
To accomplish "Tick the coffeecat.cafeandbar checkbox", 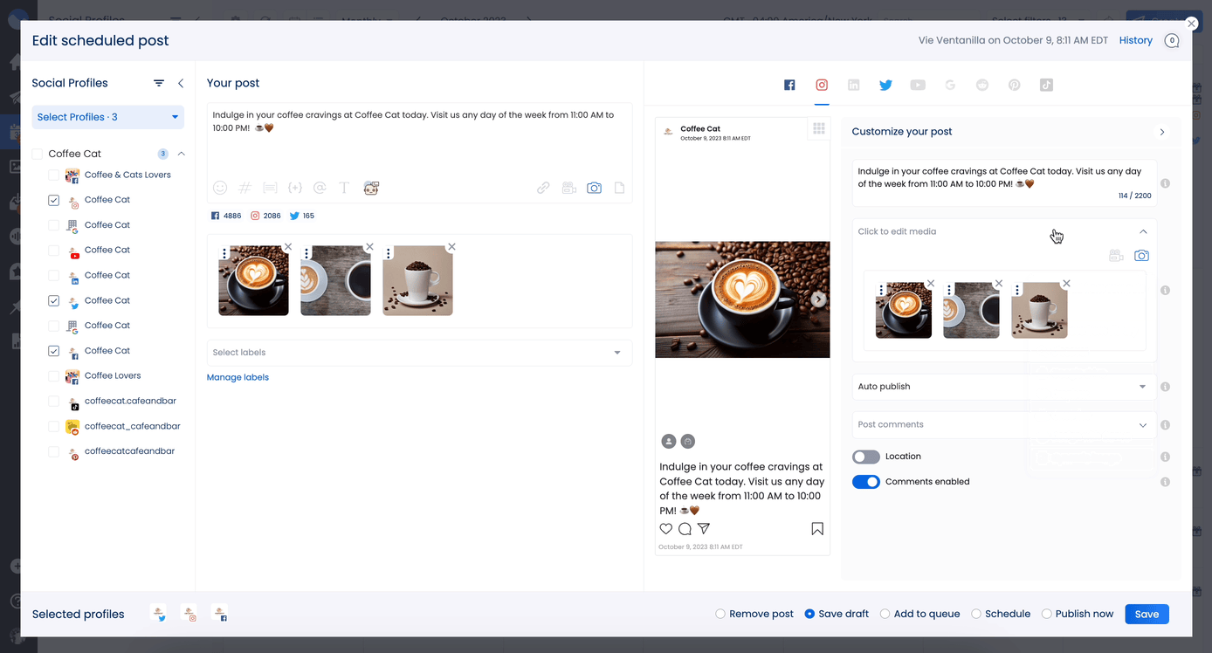I will coord(53,402).
